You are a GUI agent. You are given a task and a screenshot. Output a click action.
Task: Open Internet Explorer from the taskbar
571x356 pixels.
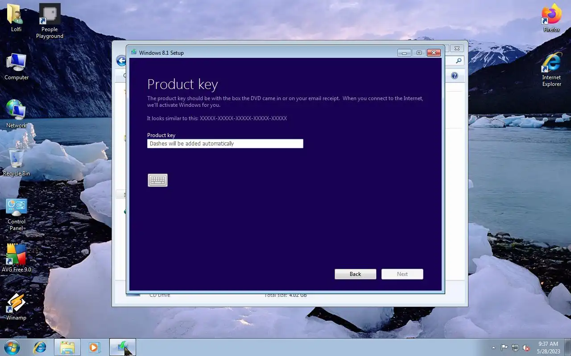(x=40, y=347)
